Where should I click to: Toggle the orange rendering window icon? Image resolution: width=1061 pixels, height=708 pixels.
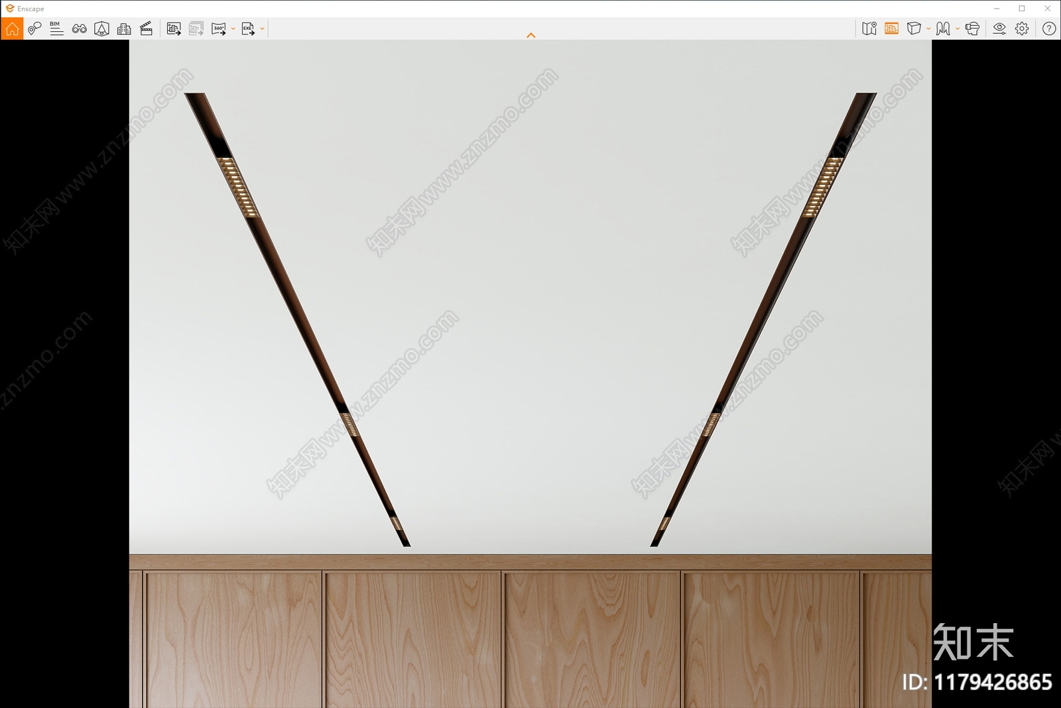[x=891, y=29]
